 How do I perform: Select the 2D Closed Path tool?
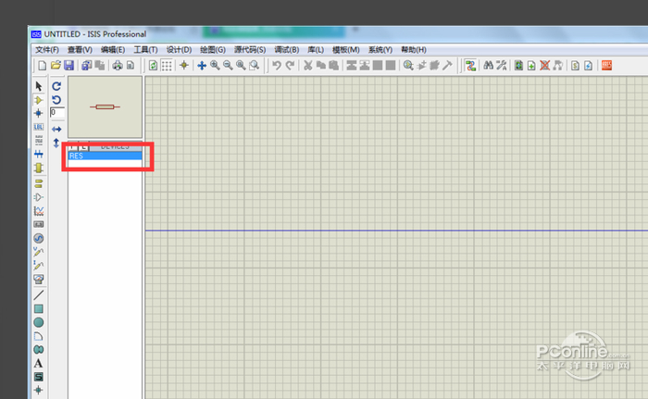[x=39, y=349]
